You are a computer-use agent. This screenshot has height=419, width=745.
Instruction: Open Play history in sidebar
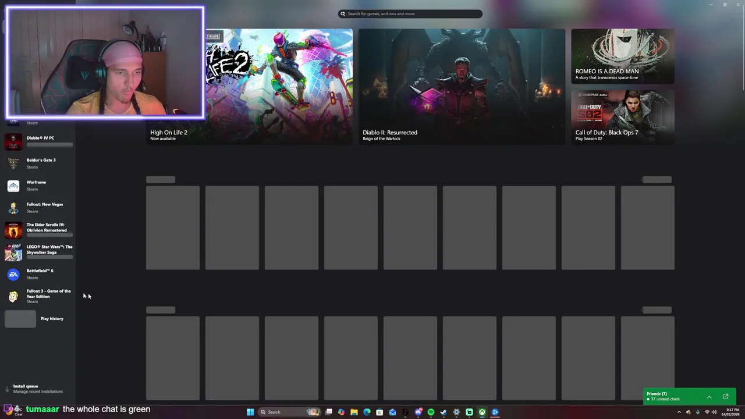coord(38,318)
